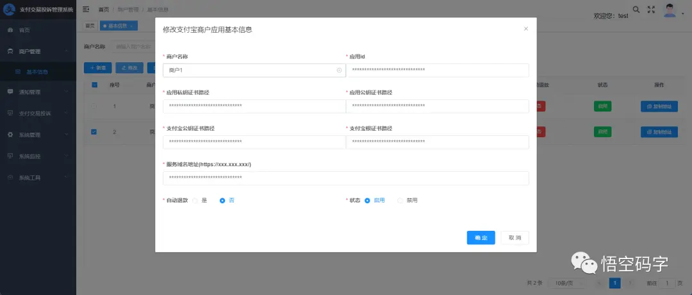Focus the 服务域名地址 input field
692x295 pixels.
coord(345,178)
